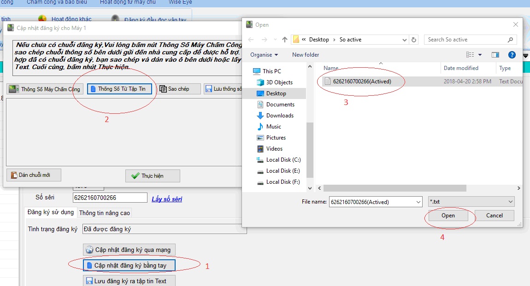The width and height of the screenshot is (530, 286).
Task: Switch to Thông tin nâng cao tab
Action: [105, 213]
